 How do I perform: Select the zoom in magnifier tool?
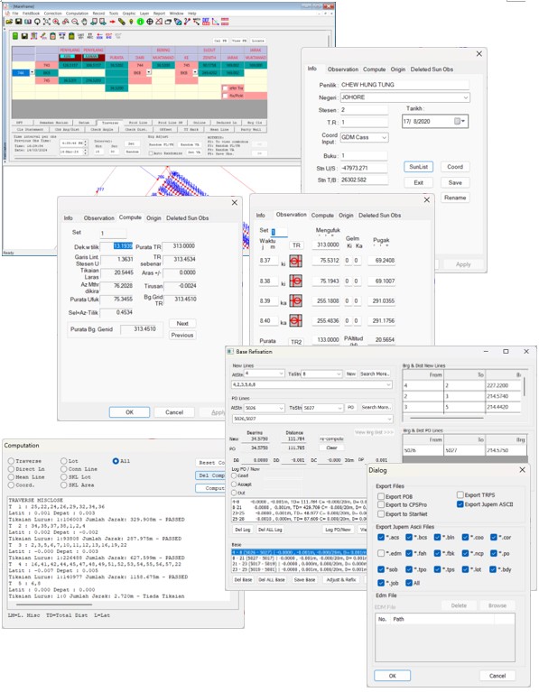pos(56,21)
